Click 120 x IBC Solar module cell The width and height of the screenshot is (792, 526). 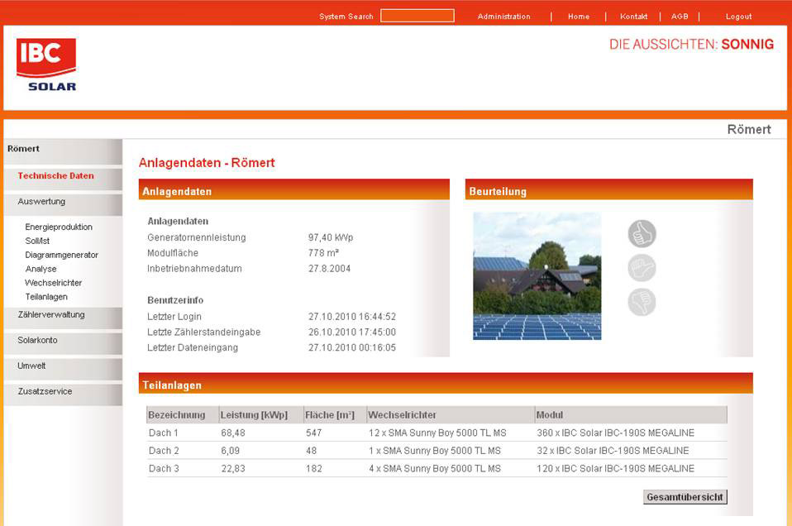[616, 468]
